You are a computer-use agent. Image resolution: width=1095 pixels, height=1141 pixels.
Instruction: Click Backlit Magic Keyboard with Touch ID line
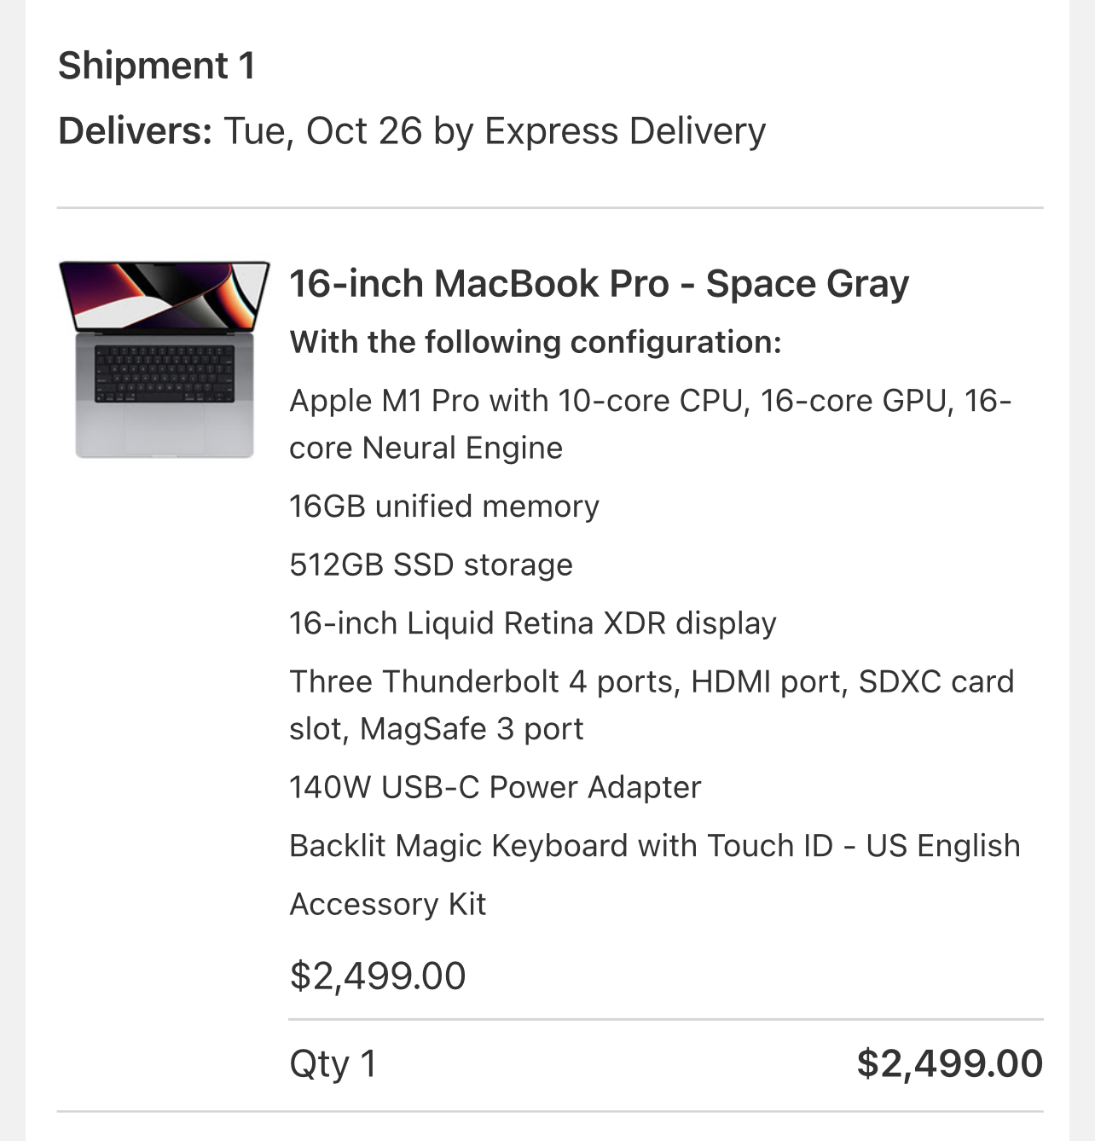[x=654, y=846]
